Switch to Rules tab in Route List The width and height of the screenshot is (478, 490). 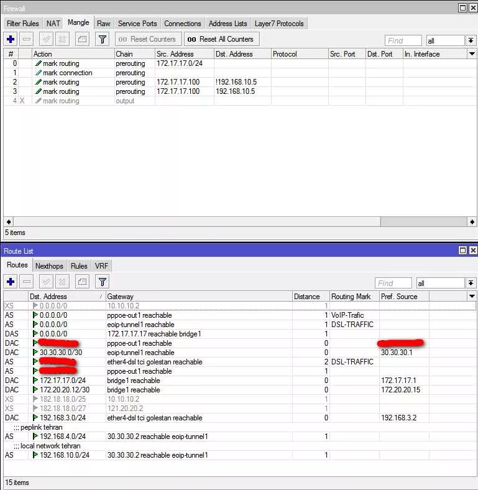click(x=79, y=266)
